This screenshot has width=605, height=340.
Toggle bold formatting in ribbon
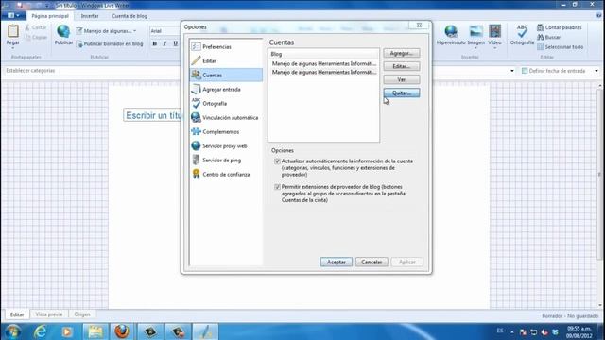click(x=155, y=44)
